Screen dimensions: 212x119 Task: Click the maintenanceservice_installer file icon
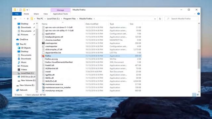click(x=43, y=87)
